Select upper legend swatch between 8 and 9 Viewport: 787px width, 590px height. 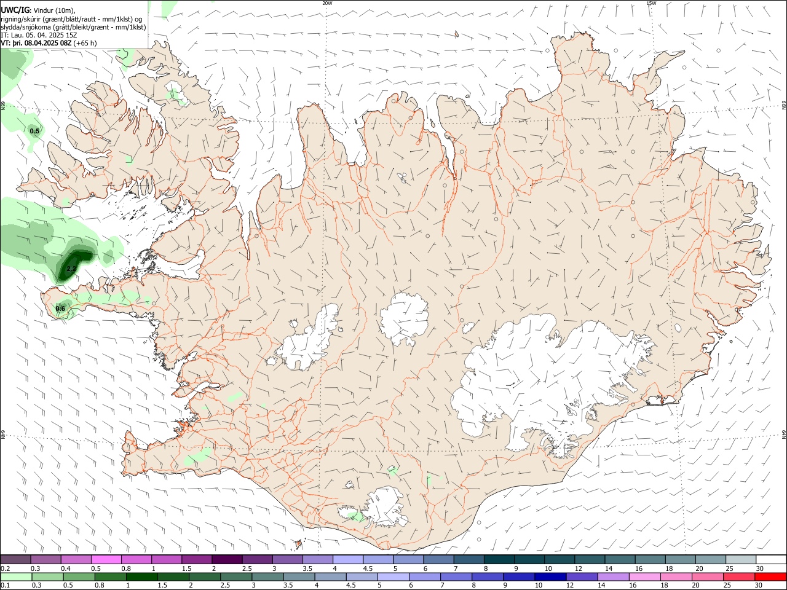499,560
